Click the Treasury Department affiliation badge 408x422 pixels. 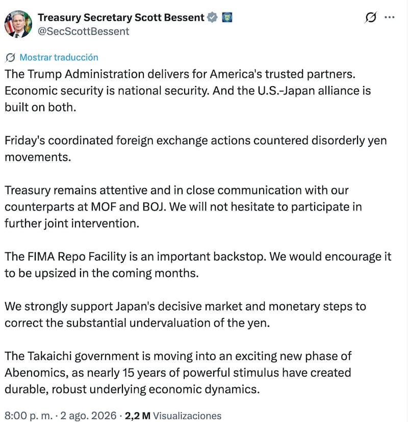coord(227,17)
